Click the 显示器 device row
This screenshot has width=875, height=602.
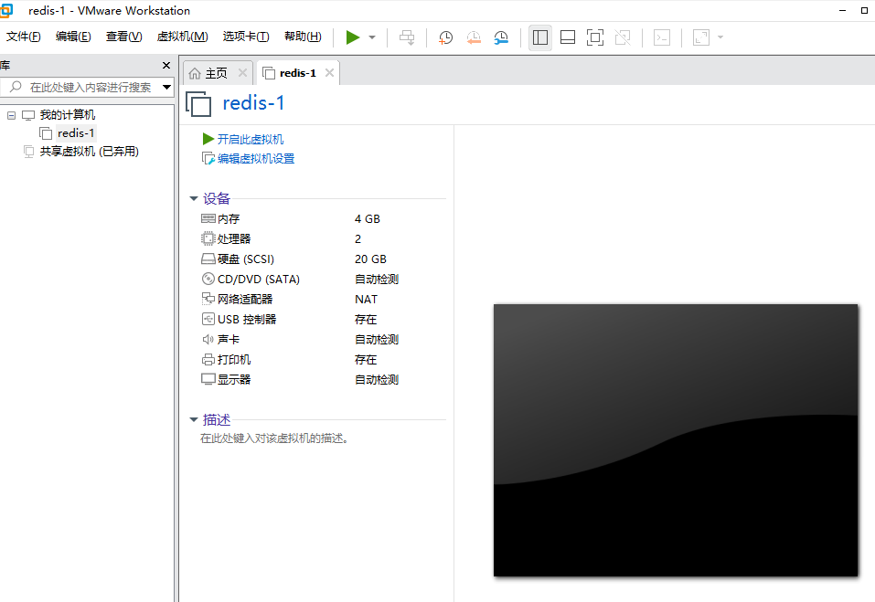click(x=323, y=380)
